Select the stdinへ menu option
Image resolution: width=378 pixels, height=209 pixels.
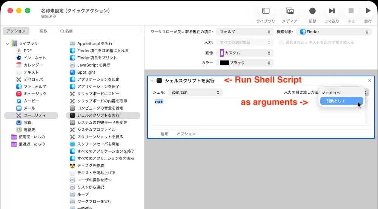342,93
